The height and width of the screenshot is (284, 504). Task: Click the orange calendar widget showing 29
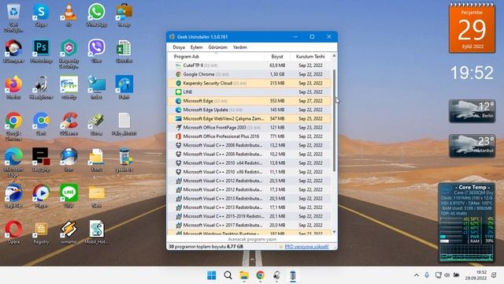pyautogui.click(x=472, y=28)
